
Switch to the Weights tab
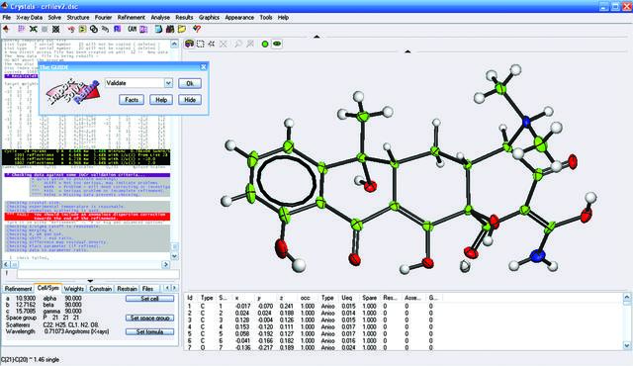click(x=74, y=289)
